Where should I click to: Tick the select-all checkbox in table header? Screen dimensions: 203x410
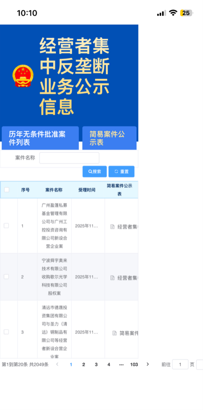click(x=7, y=190)
